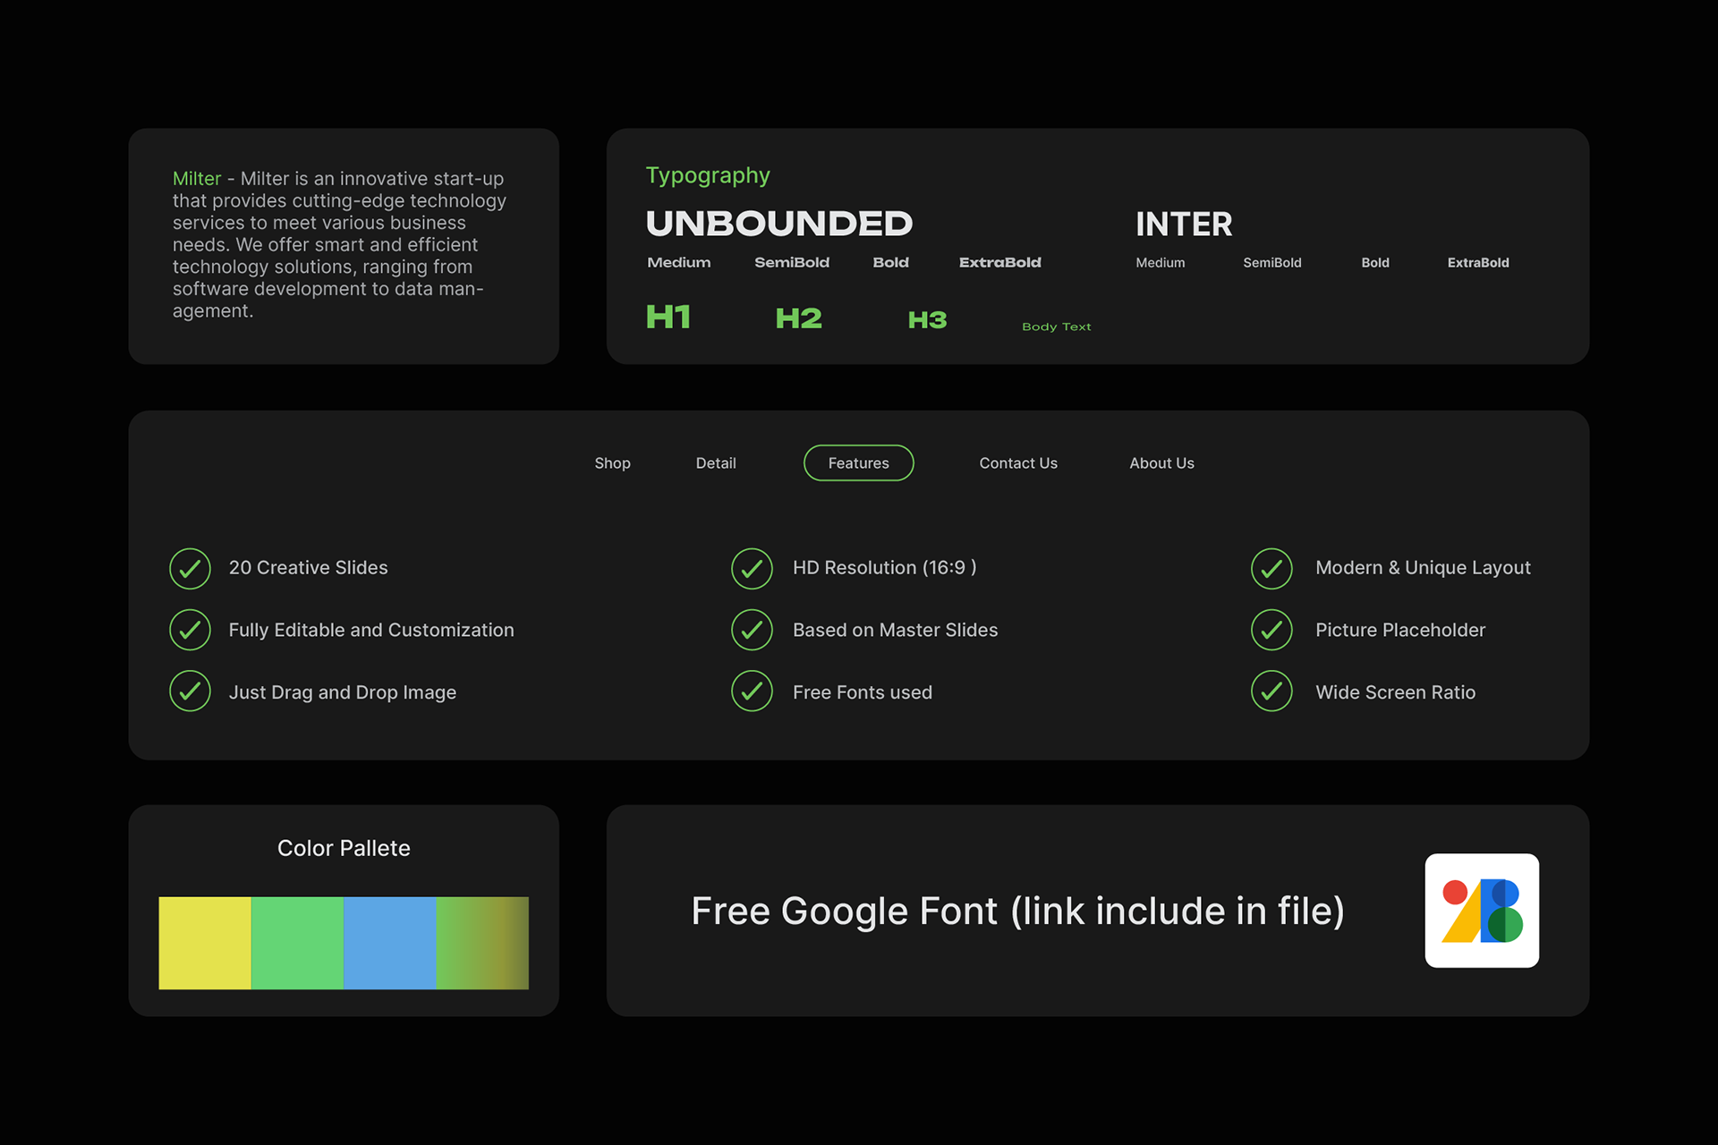Click checkmark icon beside 20 Creative Slides

tap(190, 568)
